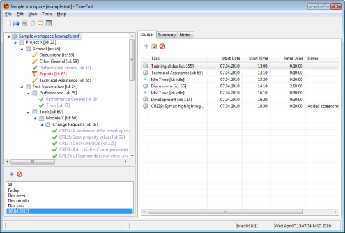
Task: Select the 'All' time filter
Action: click(69, 185)
